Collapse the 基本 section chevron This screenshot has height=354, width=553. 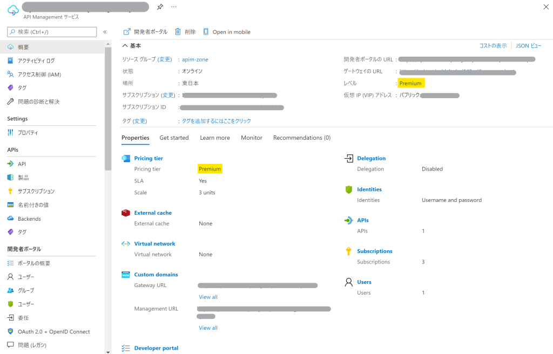point(125,46)
